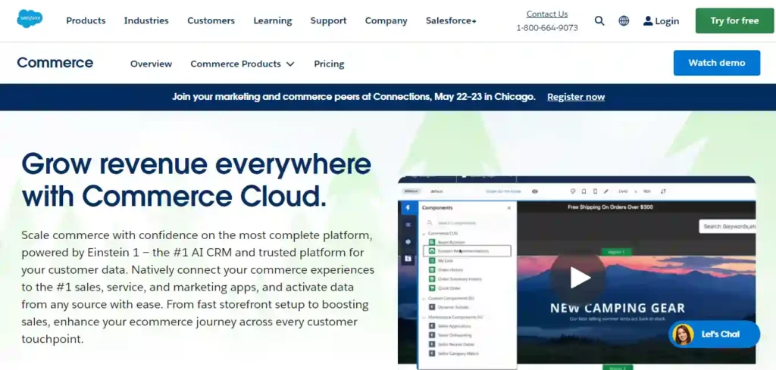Open the Let's Chat widget
The height and width of the screenshot is (370, 776).
(714, 334)
